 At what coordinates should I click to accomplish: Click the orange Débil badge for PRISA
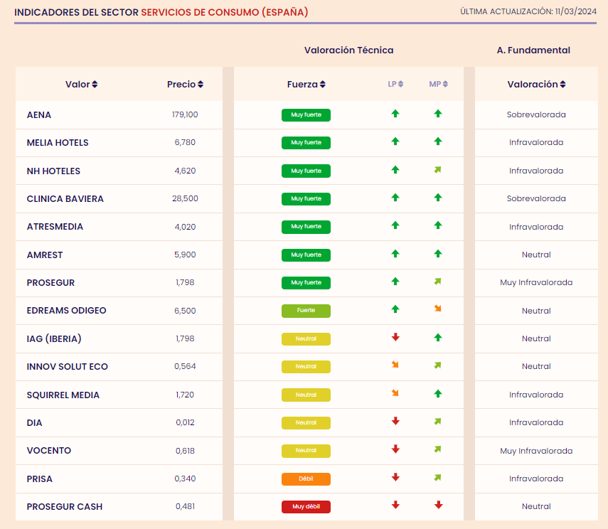pos(306,479)
